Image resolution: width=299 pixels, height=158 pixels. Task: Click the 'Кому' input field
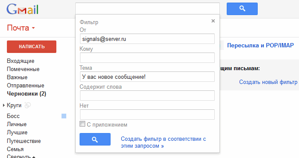point(147,58)
